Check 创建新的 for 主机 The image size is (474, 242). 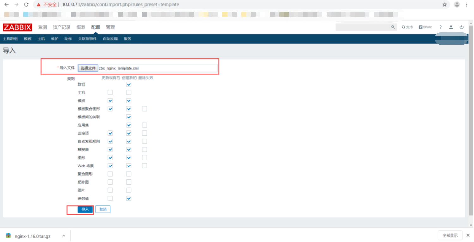pyautogui.click(x=129, y=93)
